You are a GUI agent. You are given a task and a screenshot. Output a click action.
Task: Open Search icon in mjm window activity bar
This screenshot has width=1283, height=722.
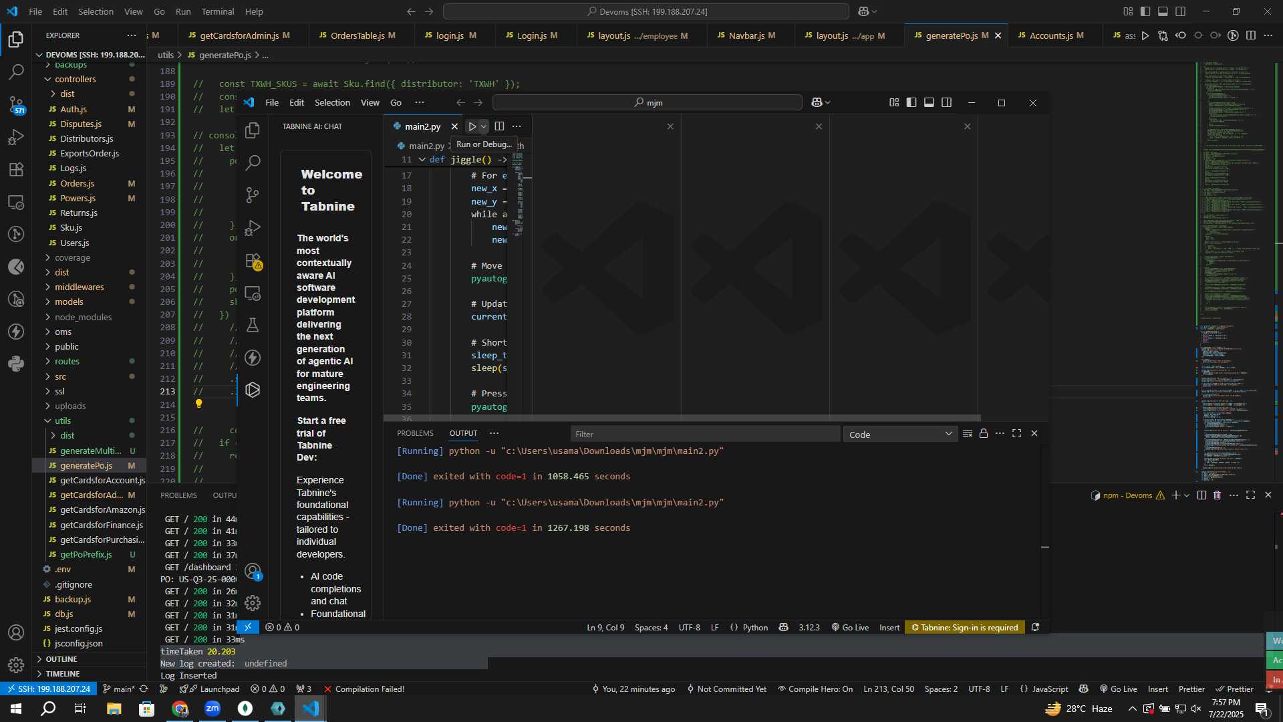tap(253, 162)
